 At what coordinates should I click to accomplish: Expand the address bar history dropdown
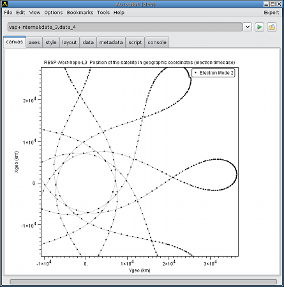247,27
